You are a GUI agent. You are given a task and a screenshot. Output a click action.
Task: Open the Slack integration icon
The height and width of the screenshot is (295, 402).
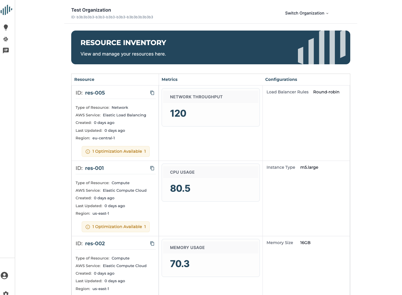point(6,39)
